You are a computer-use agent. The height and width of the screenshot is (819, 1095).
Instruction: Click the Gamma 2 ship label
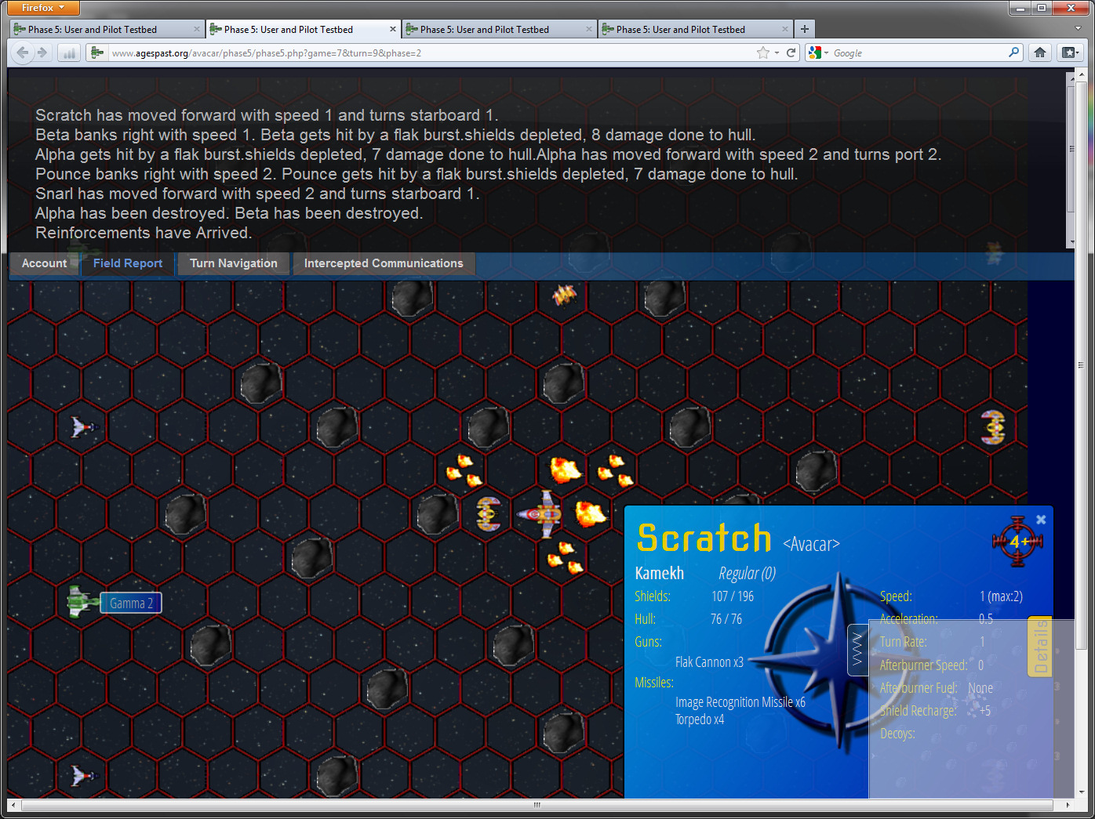click(x=131, y=603)
